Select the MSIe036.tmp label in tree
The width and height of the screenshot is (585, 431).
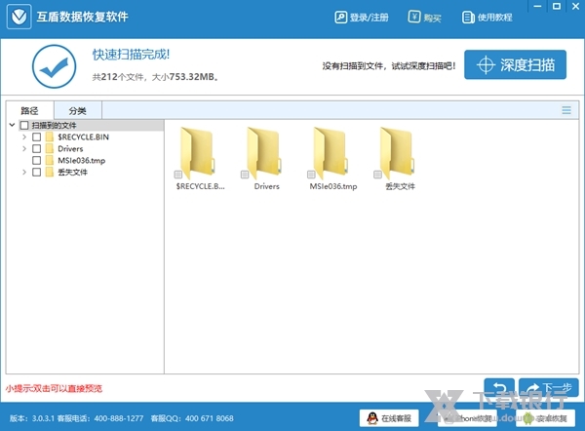81,161
